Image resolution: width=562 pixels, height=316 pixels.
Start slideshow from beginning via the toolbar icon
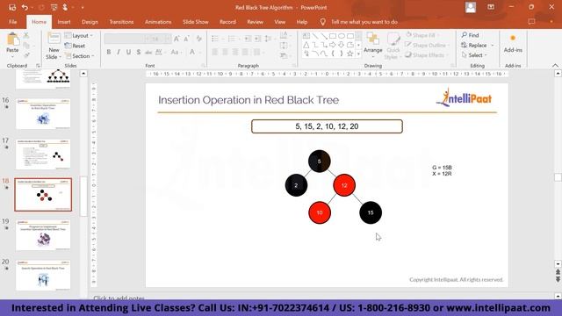[x=54, y=7]
